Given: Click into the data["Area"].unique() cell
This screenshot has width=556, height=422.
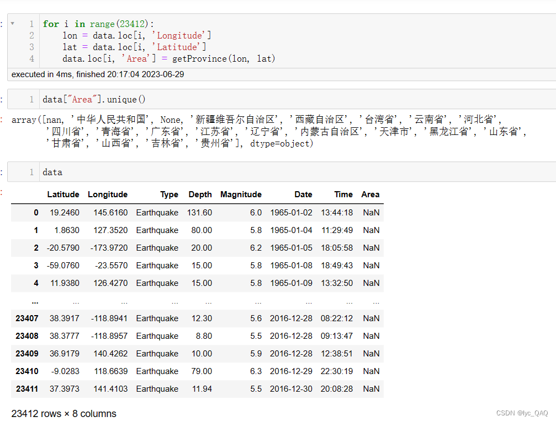Looking at the screenshot, I should tap(298, 99).
